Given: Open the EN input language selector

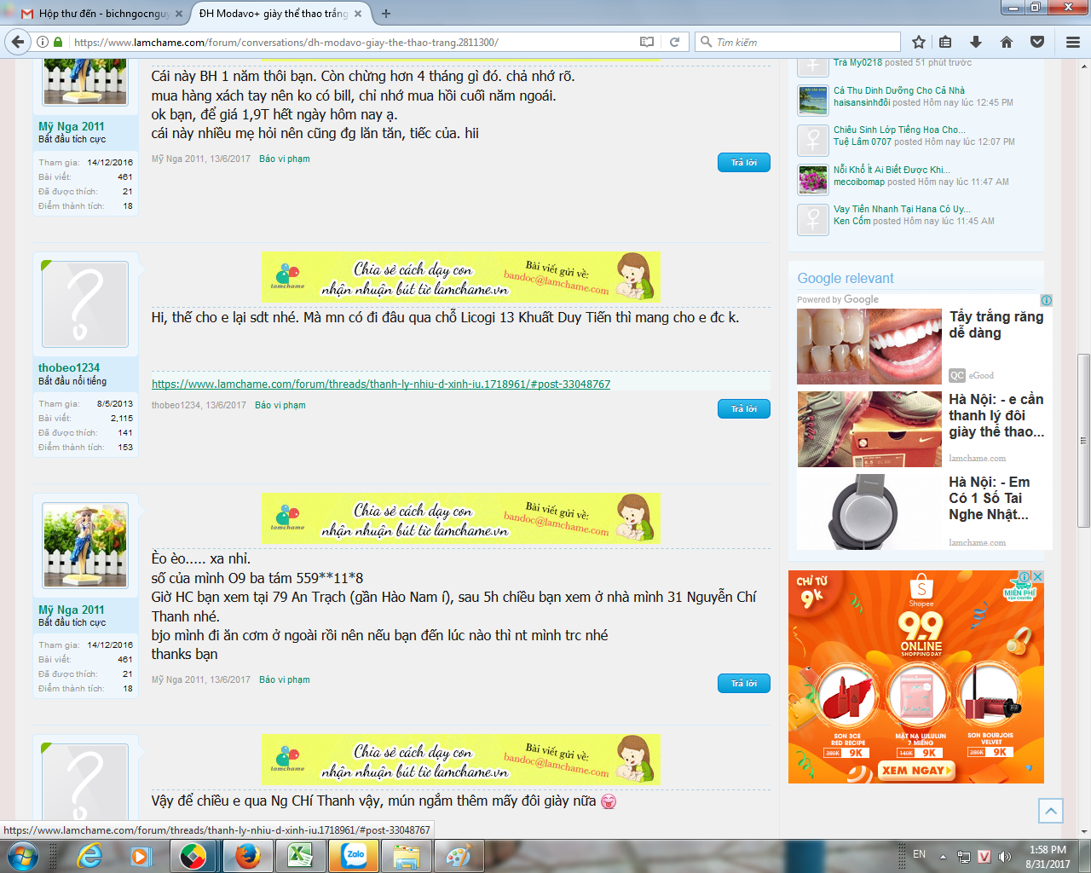Looking at the screenshot, I should [x=919, y=854].
